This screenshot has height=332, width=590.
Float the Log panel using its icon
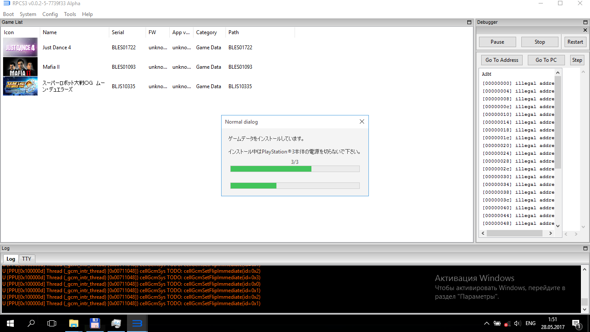point(586,249)
